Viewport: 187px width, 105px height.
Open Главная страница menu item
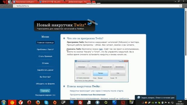coord(45,43)
